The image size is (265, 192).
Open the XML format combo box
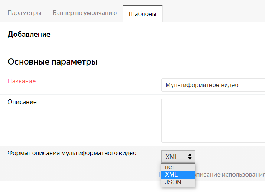[178, 157]
